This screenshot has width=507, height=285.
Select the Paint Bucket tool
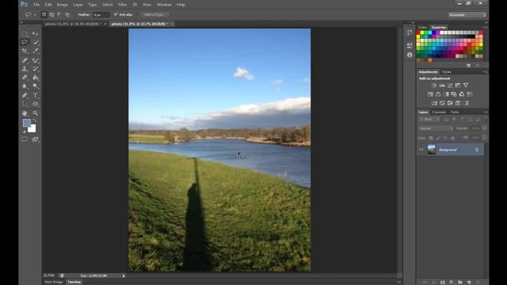click(35, 78)
